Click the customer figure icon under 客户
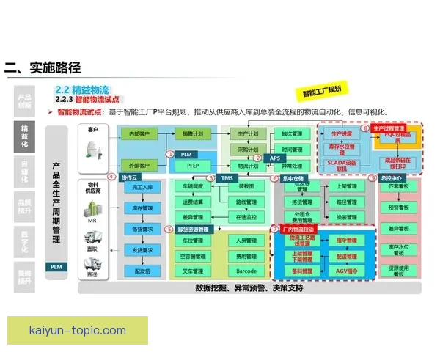The image size is (440, 352). coord(94,150)
